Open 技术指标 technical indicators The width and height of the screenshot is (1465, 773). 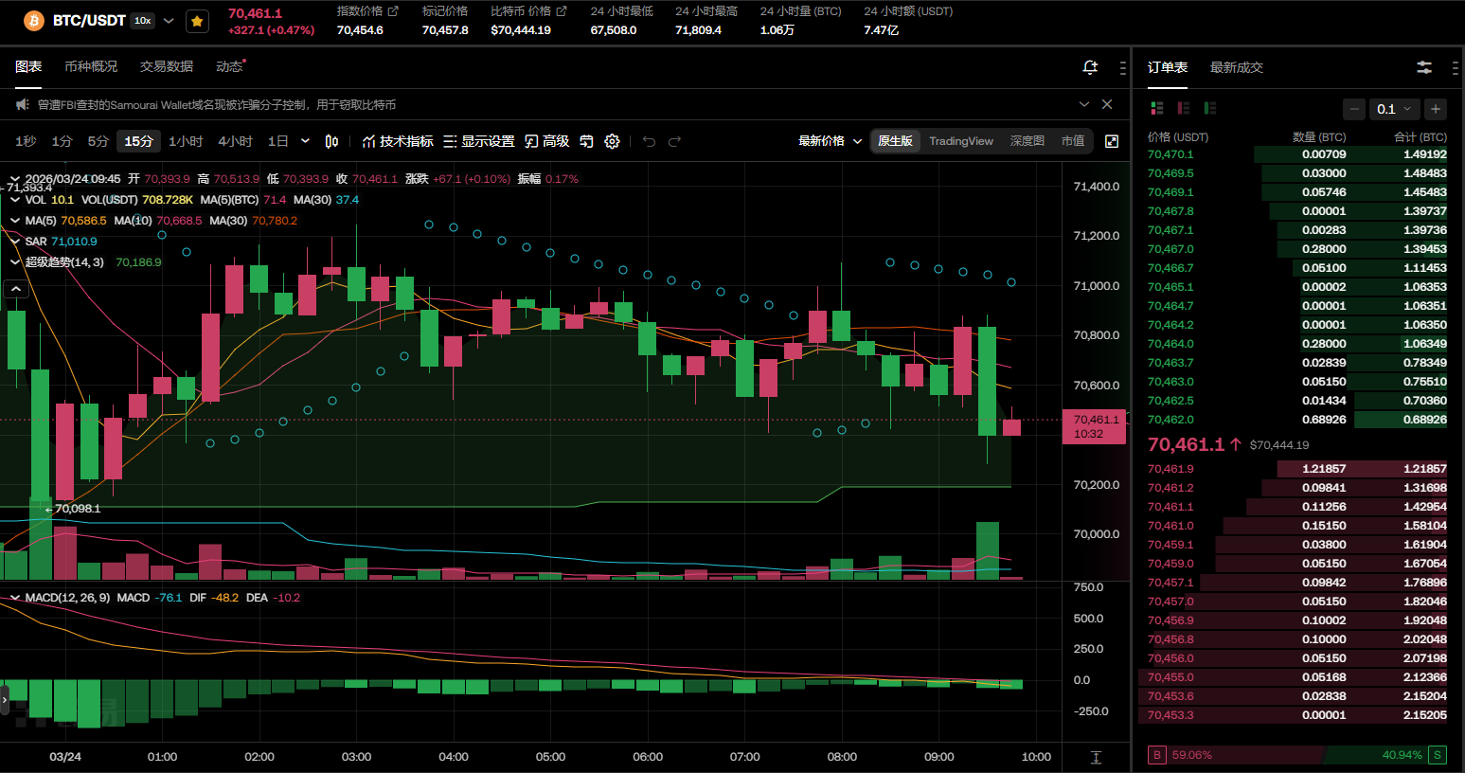[x=398, y=141]
